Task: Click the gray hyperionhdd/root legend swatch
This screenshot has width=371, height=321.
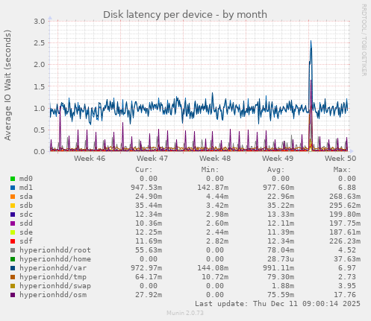Action: coord(13,250)
